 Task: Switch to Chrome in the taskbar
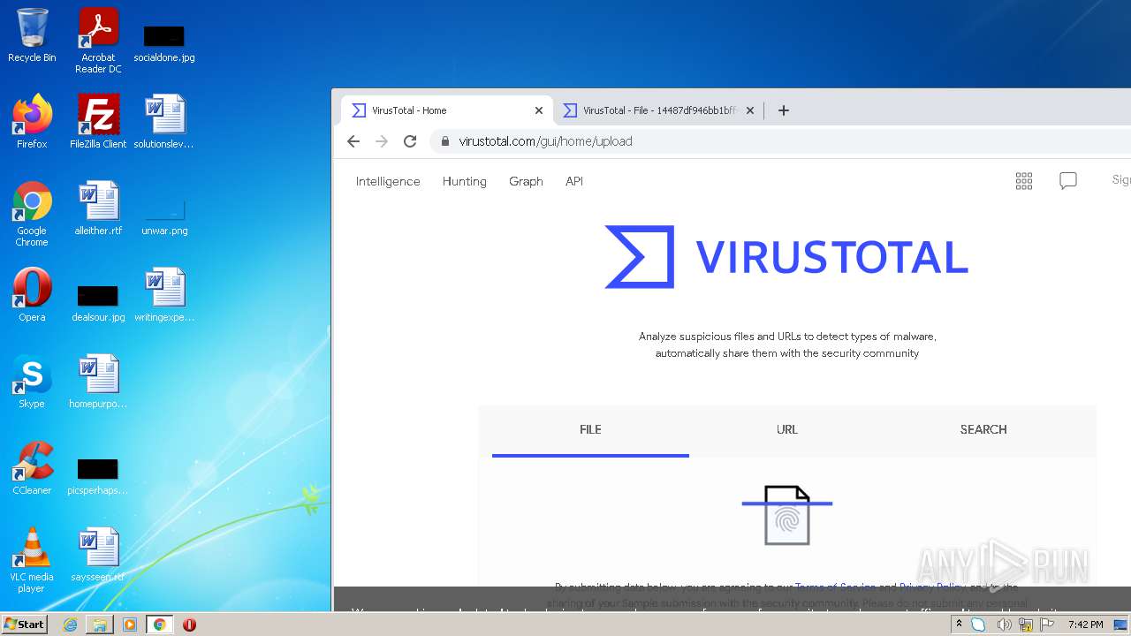pos(159,625)
